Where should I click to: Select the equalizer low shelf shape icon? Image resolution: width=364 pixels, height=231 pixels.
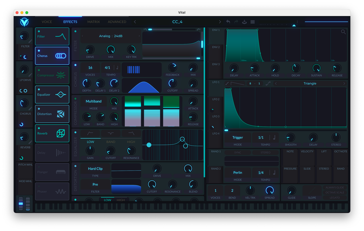(x=90, y=133)
